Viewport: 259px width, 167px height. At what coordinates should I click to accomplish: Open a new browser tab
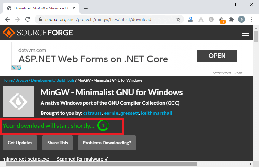pos(86,8)
